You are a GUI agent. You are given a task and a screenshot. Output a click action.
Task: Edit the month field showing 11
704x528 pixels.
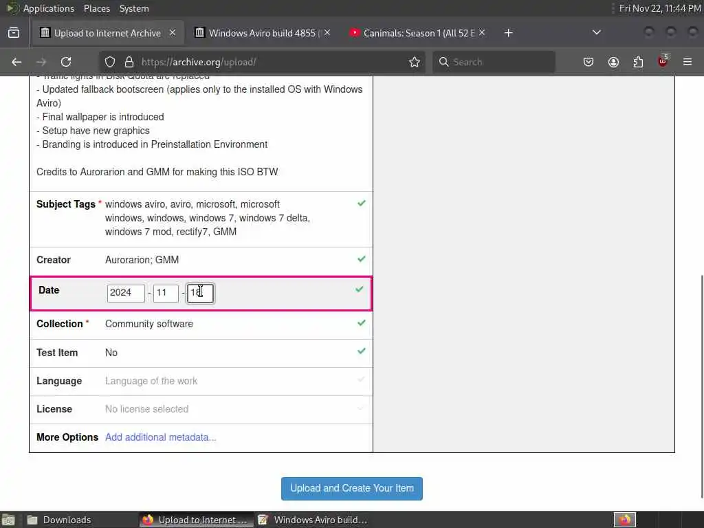pyautogui.click(x=166, y=293)
